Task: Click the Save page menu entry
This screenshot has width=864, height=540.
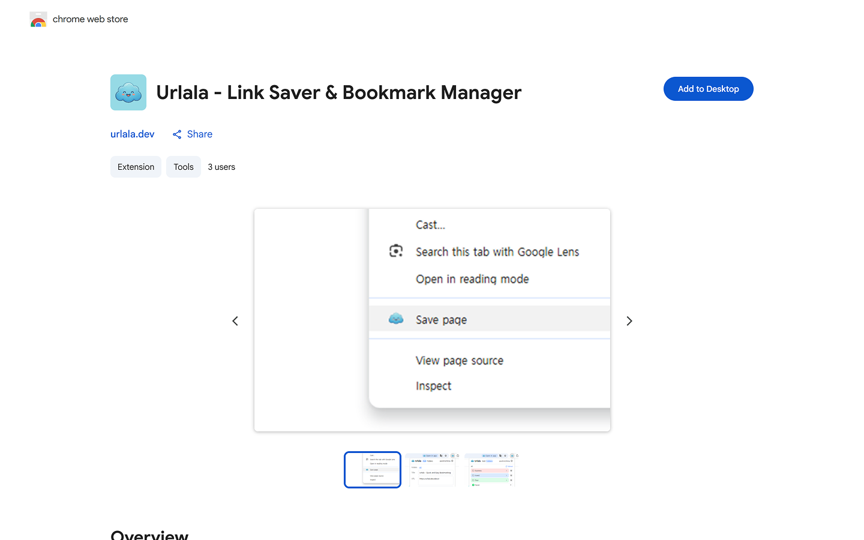Action: pyautogui.click(x=490, y=319)
